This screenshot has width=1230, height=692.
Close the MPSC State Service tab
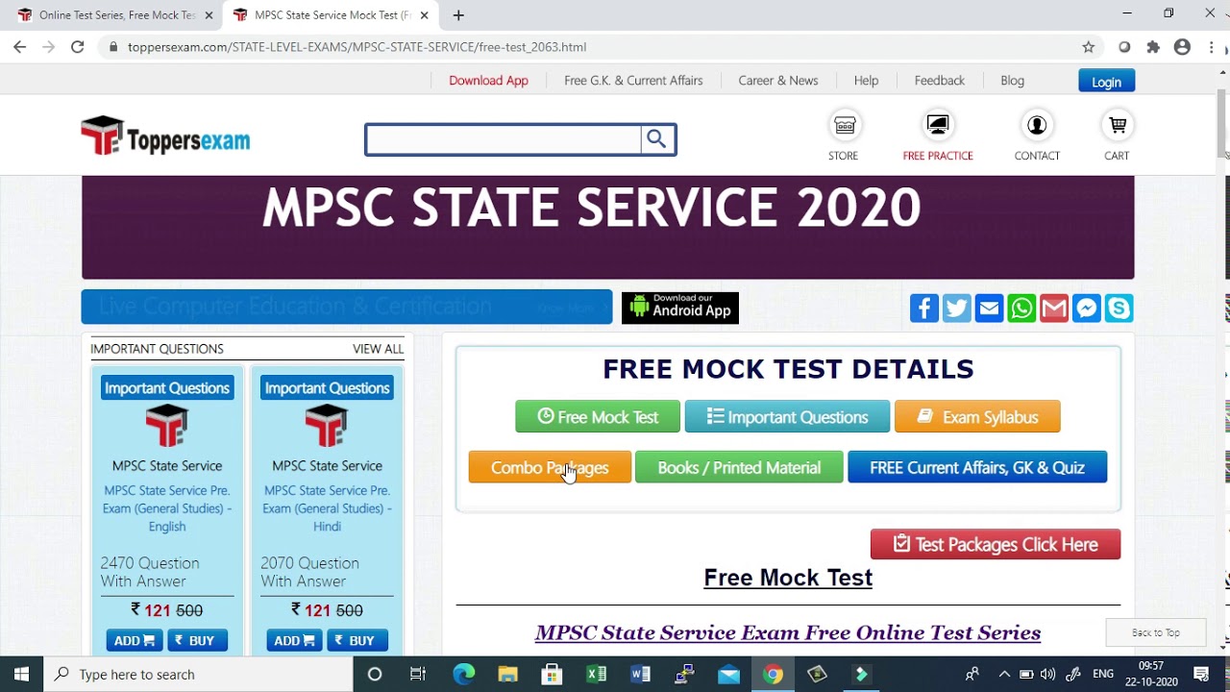(x=424, y=15)
